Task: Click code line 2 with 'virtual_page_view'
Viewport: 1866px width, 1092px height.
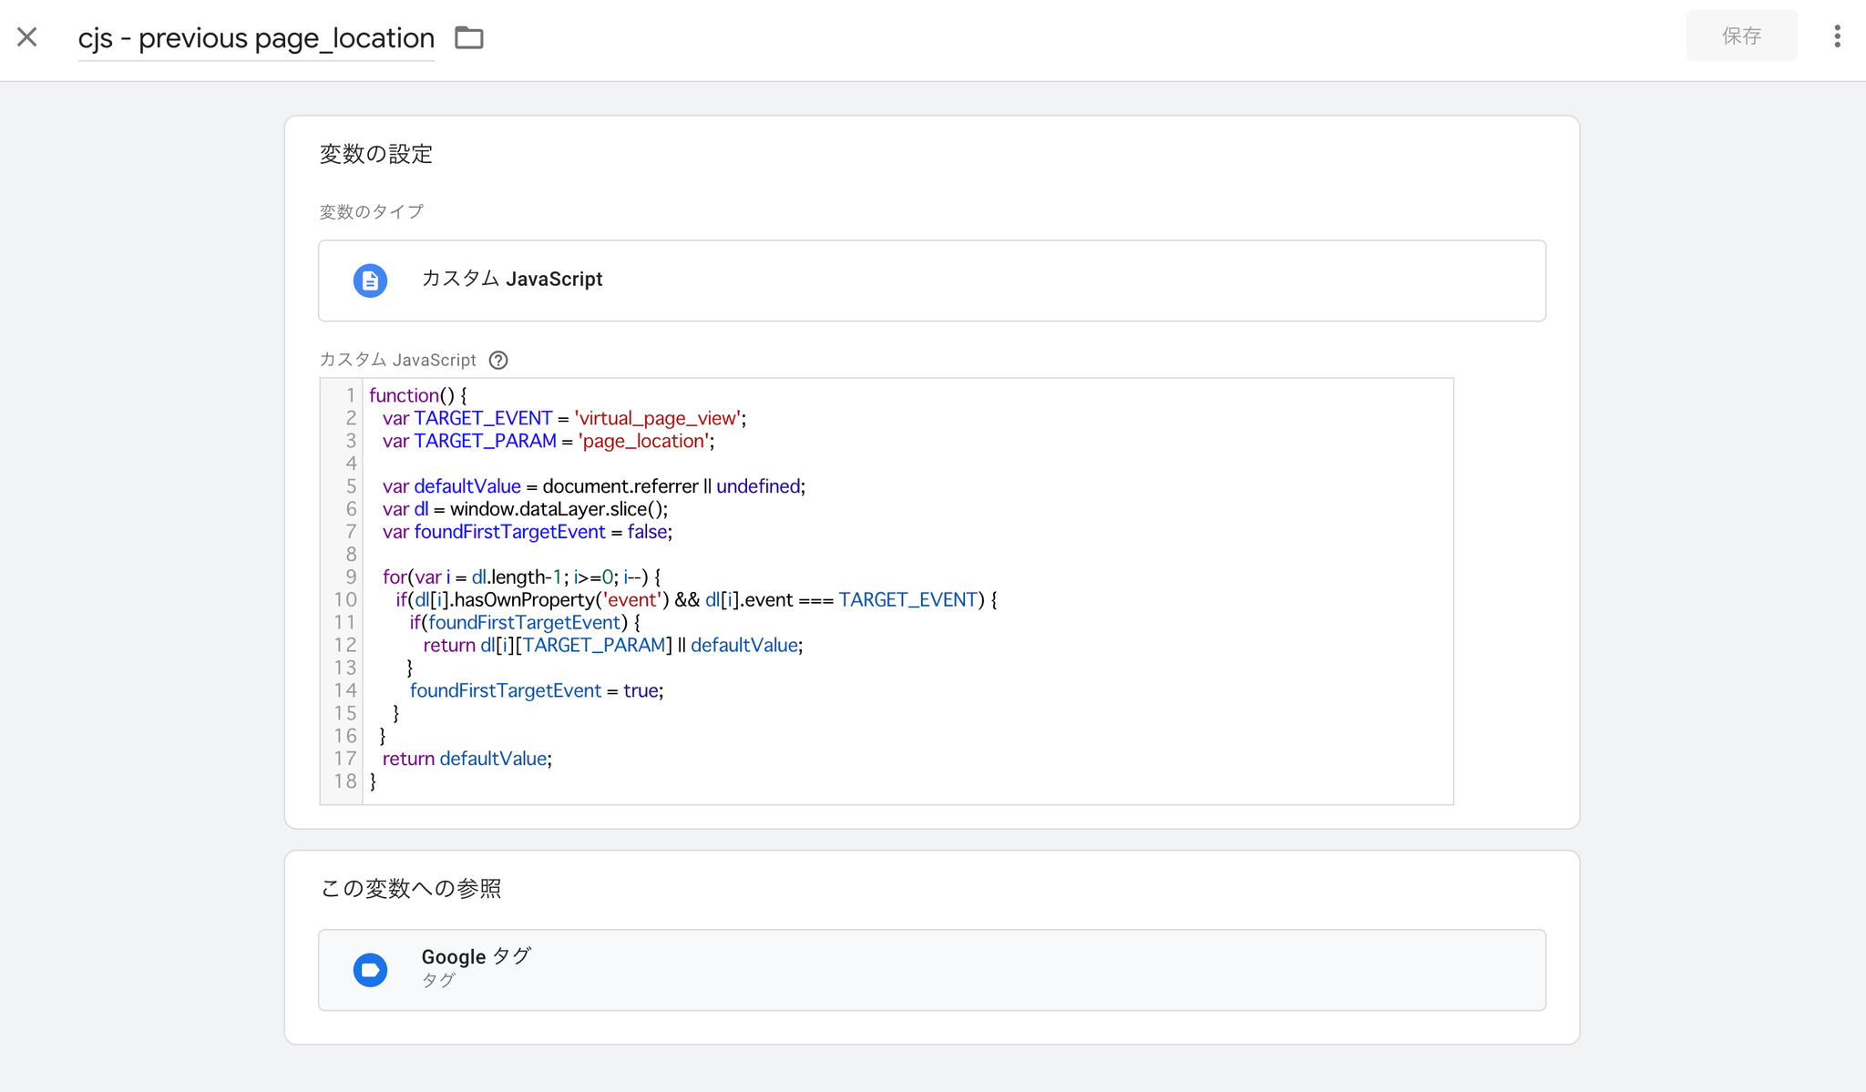Action: click(x=564, y=418)
